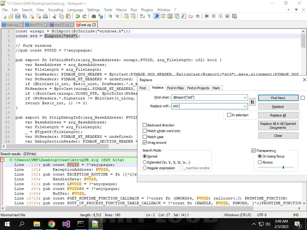The height and width of the screenshot is (230, 307).
Task: Open the Plugins menu
Action: pyautogui.click(x=147, y=10)
